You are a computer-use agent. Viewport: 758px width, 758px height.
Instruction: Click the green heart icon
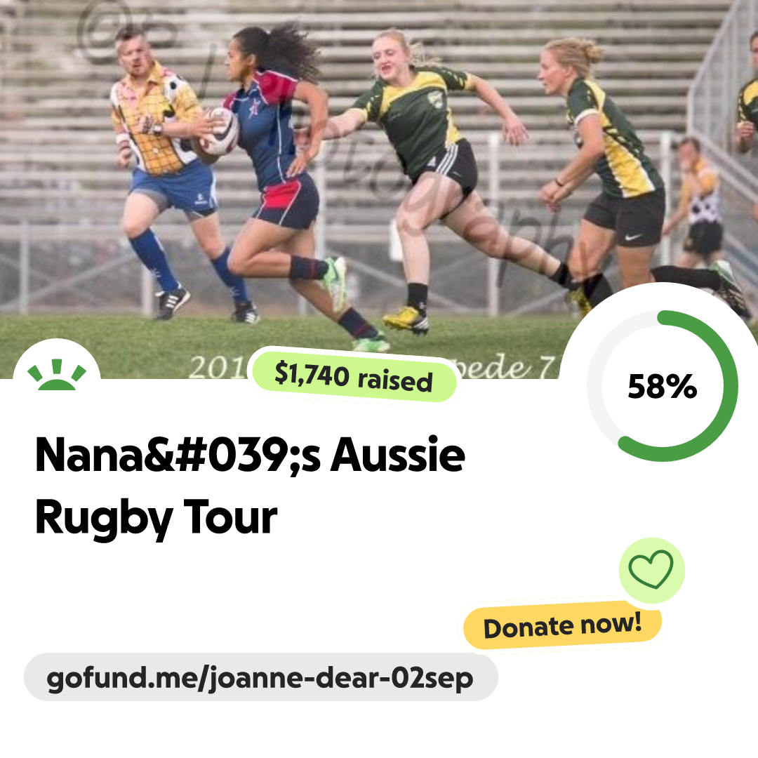pos(651,569)
